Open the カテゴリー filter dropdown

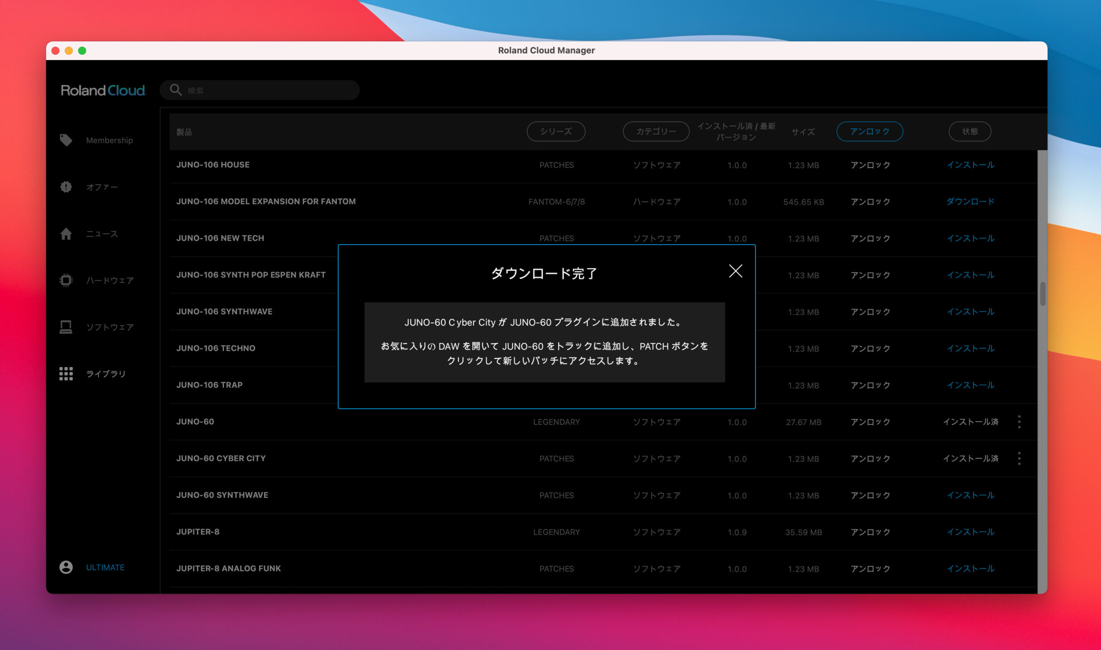[656, 132]
